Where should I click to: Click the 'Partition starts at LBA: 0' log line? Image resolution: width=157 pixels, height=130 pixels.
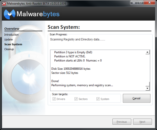(78, 61)
